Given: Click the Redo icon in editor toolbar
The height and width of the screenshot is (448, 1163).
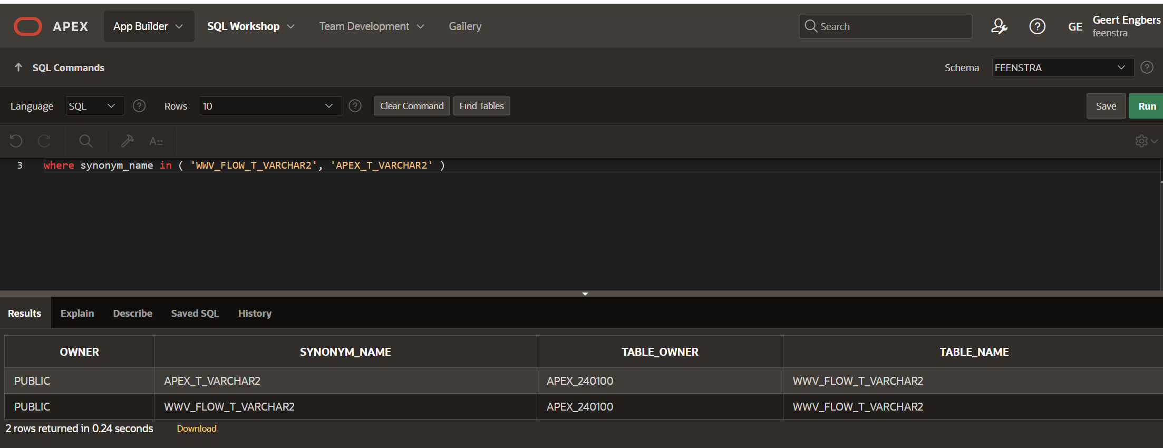Looking at the screenshot, I should [44, 141].
